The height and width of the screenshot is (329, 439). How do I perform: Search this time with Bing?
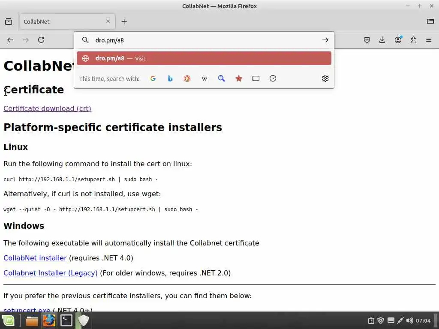click(x=170, y=79)
